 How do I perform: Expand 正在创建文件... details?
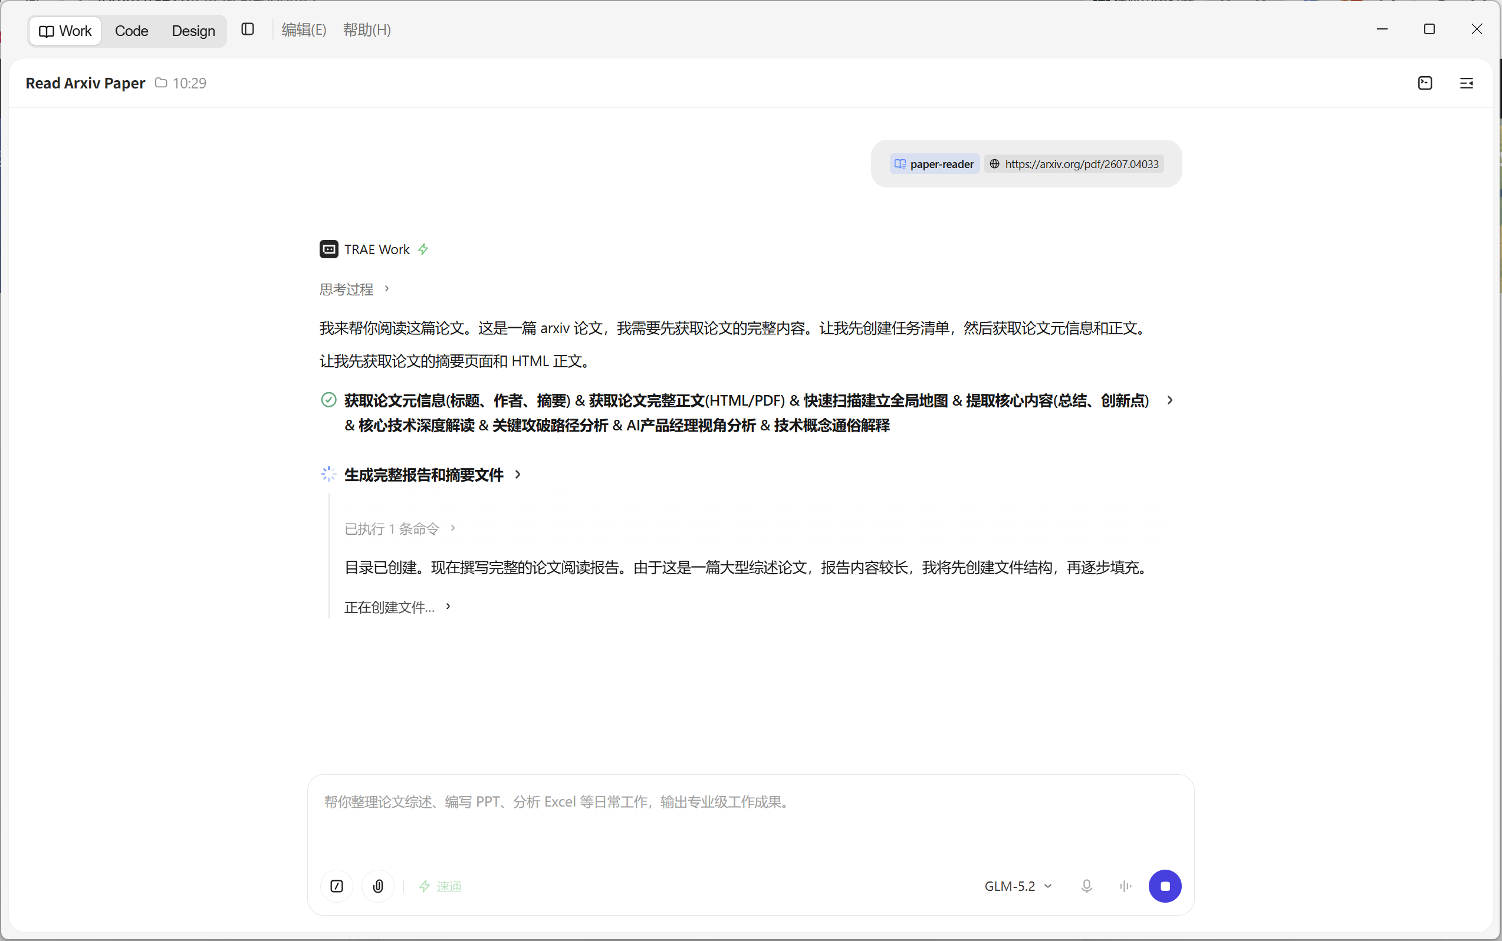[397, 607]
